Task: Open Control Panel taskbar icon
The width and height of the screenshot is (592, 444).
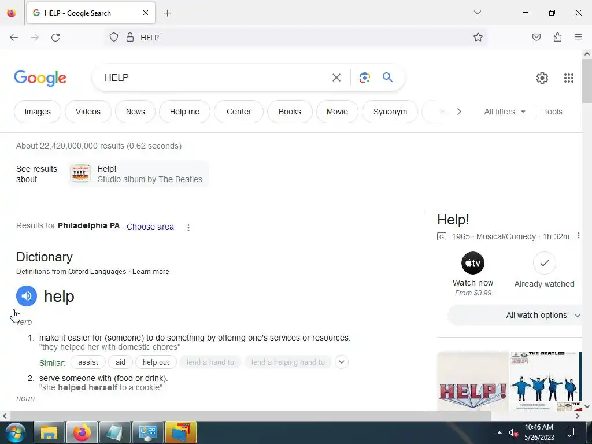Action: point(147,432)
